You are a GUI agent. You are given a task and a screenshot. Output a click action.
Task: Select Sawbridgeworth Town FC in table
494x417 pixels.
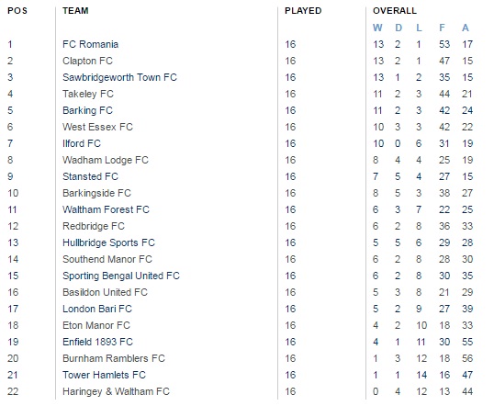click(x=119, y=77)
